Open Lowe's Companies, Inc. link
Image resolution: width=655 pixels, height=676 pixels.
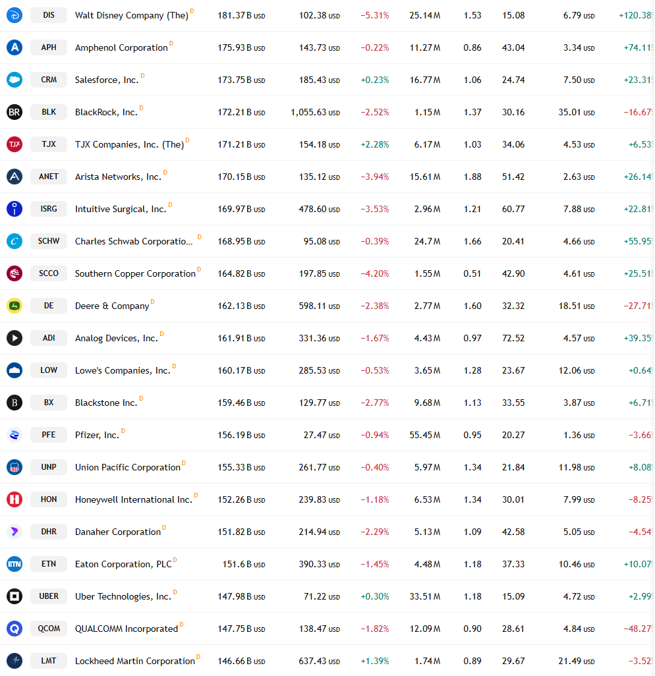point(123,371)
